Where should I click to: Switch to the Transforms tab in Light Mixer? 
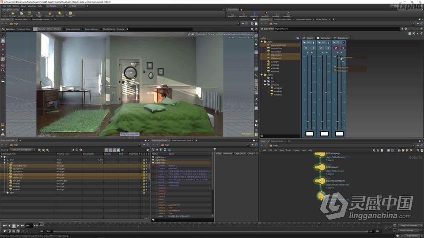point(343,38)
